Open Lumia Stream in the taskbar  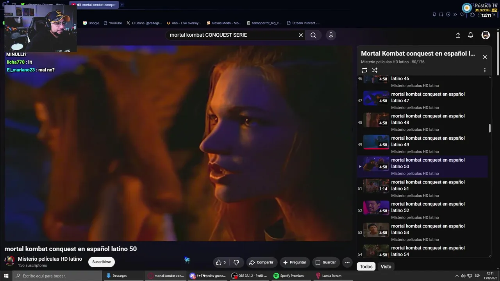point(332,276)
